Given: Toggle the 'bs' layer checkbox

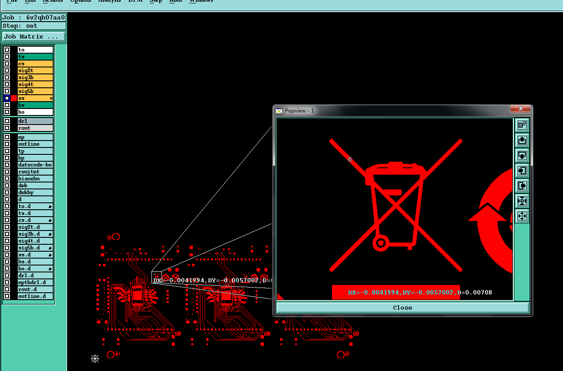Looking at the screenshot, I should [7, 105].
